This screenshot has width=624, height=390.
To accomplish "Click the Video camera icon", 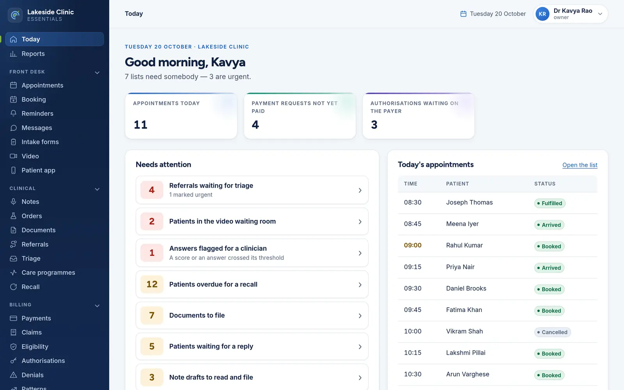I will [x=13, y=156].
